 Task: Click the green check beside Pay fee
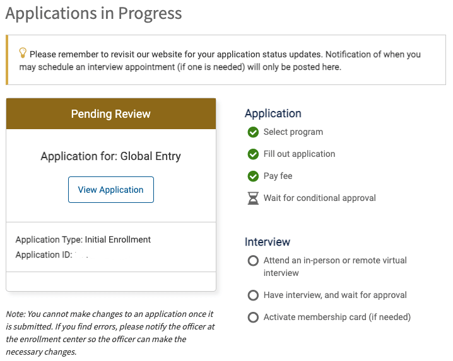click(253, 176)
